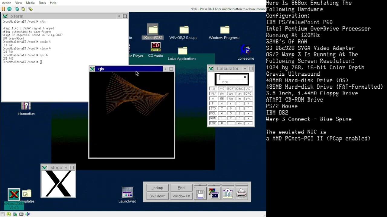The width and height of the screenshot is (387, 217).
Task: Expand drawer above help LaunchPad icon
Action: 228,185
